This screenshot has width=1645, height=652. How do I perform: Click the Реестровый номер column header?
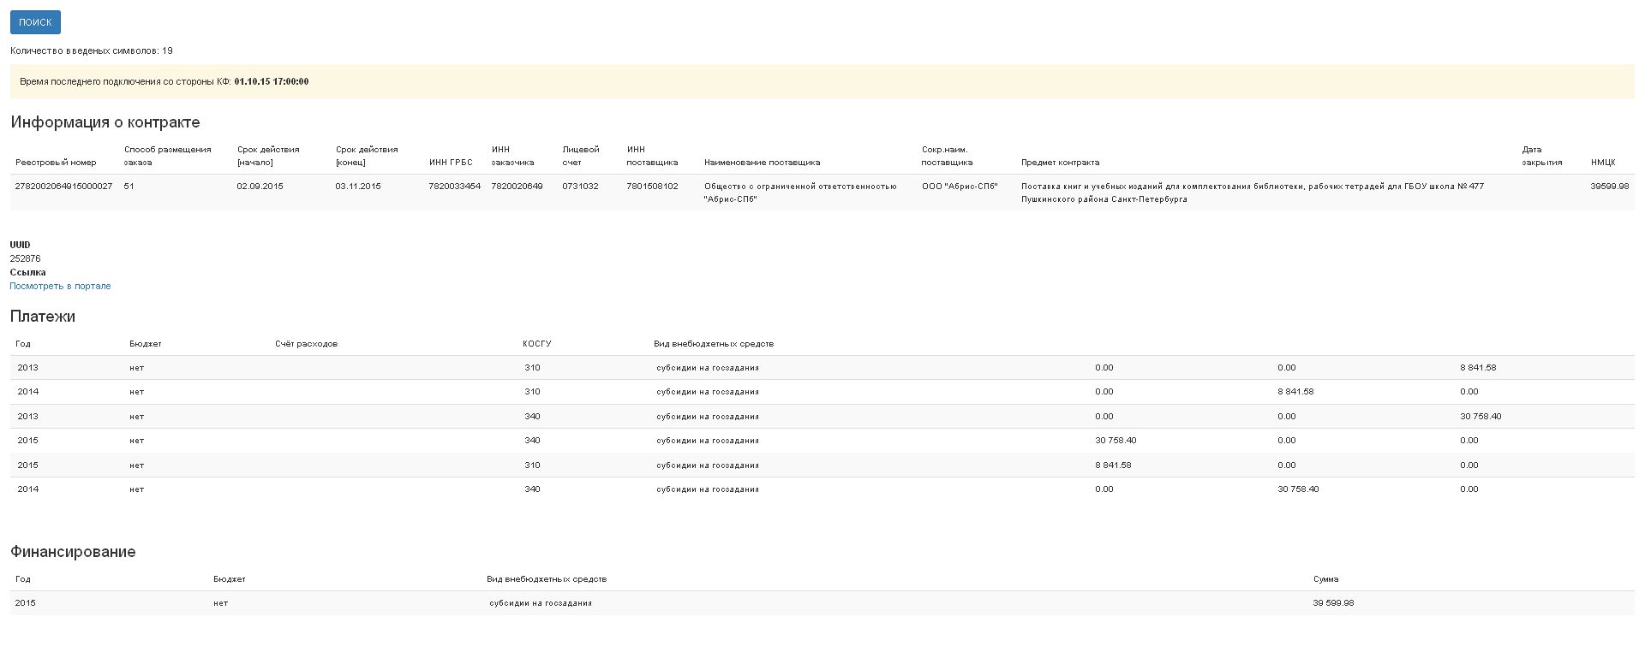pyautogui.click(x=56, y=162)
